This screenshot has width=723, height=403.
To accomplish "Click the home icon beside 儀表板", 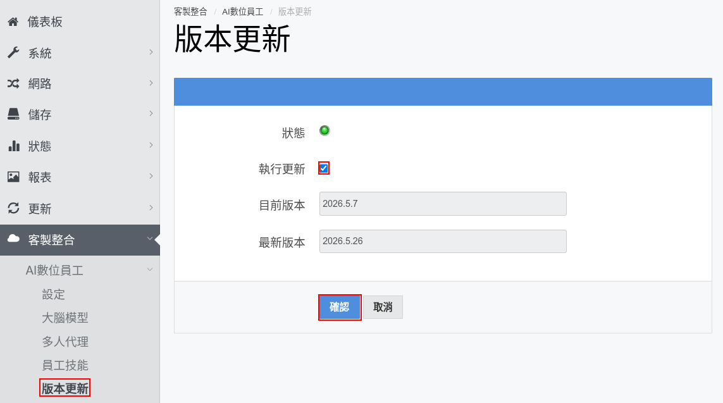I will point(13,22).
